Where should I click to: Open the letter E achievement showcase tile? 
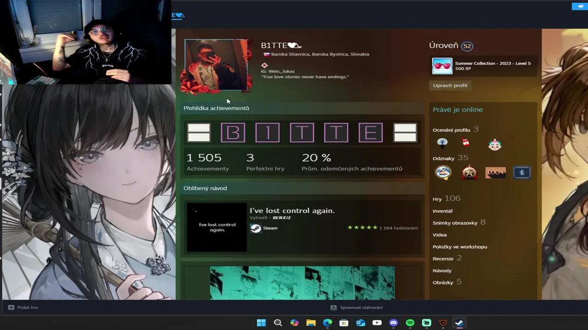pos(371,133)
